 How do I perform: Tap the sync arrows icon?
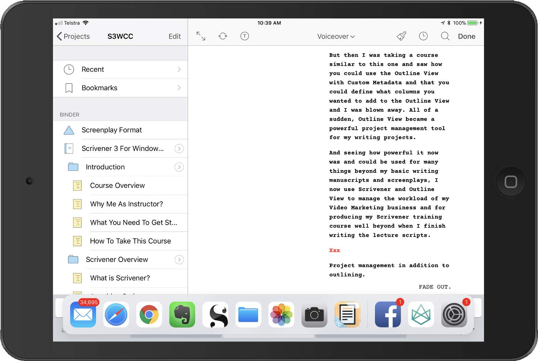[x=223, y=36]
